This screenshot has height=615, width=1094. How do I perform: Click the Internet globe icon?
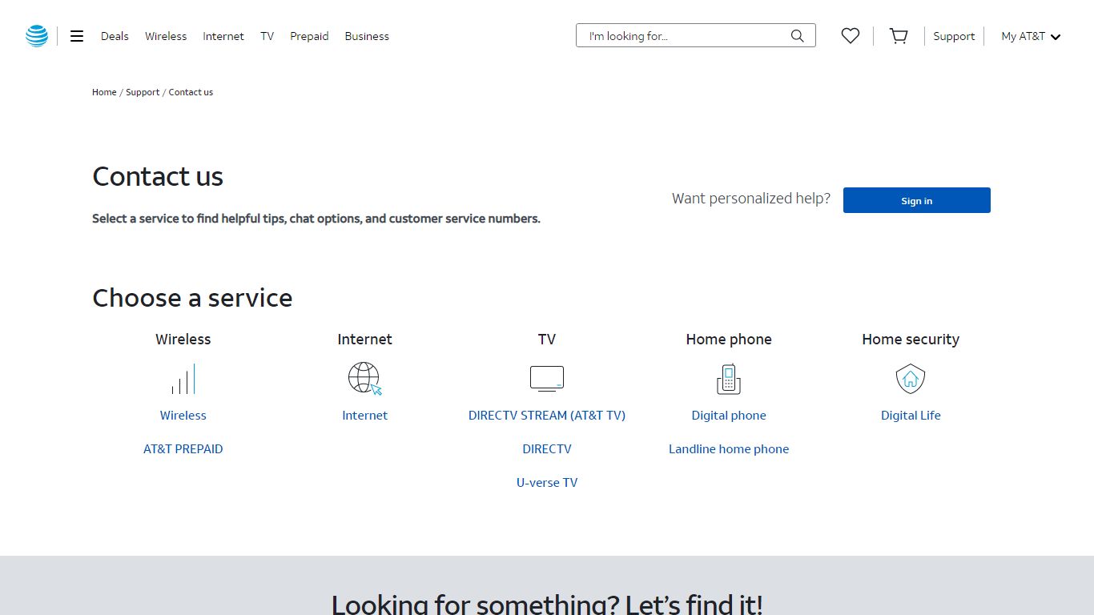click(365, 378)
